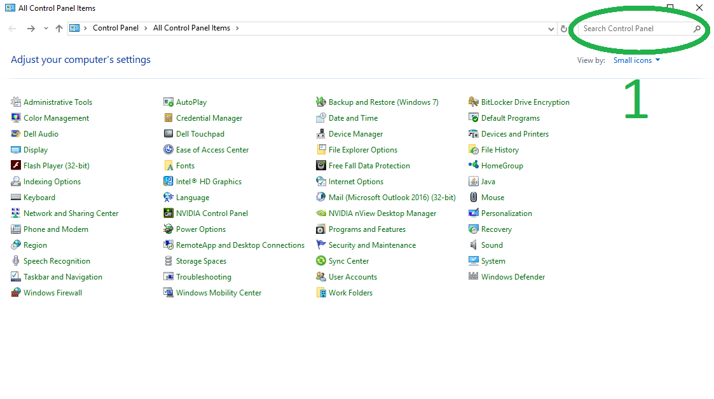The height and width of the screenshot is (399, 714).
Task: Open the recent locations dropdown arrow
Action: (46, 29)
